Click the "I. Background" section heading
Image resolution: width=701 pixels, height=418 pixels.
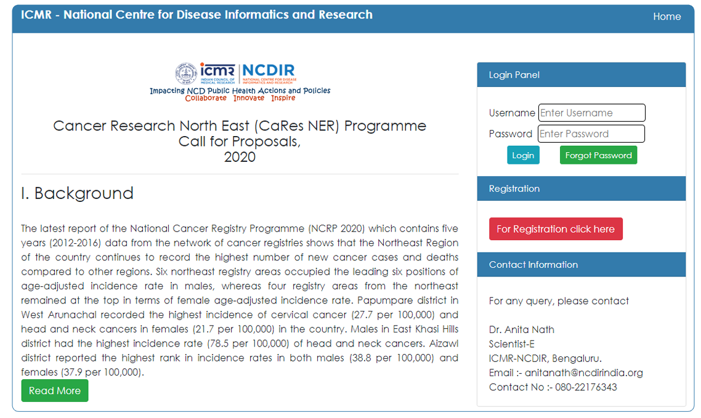pyautogui.click(x=76, y=193)
